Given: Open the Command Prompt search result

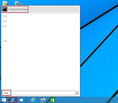Looking at the screenshot, I should pos(40,9).
